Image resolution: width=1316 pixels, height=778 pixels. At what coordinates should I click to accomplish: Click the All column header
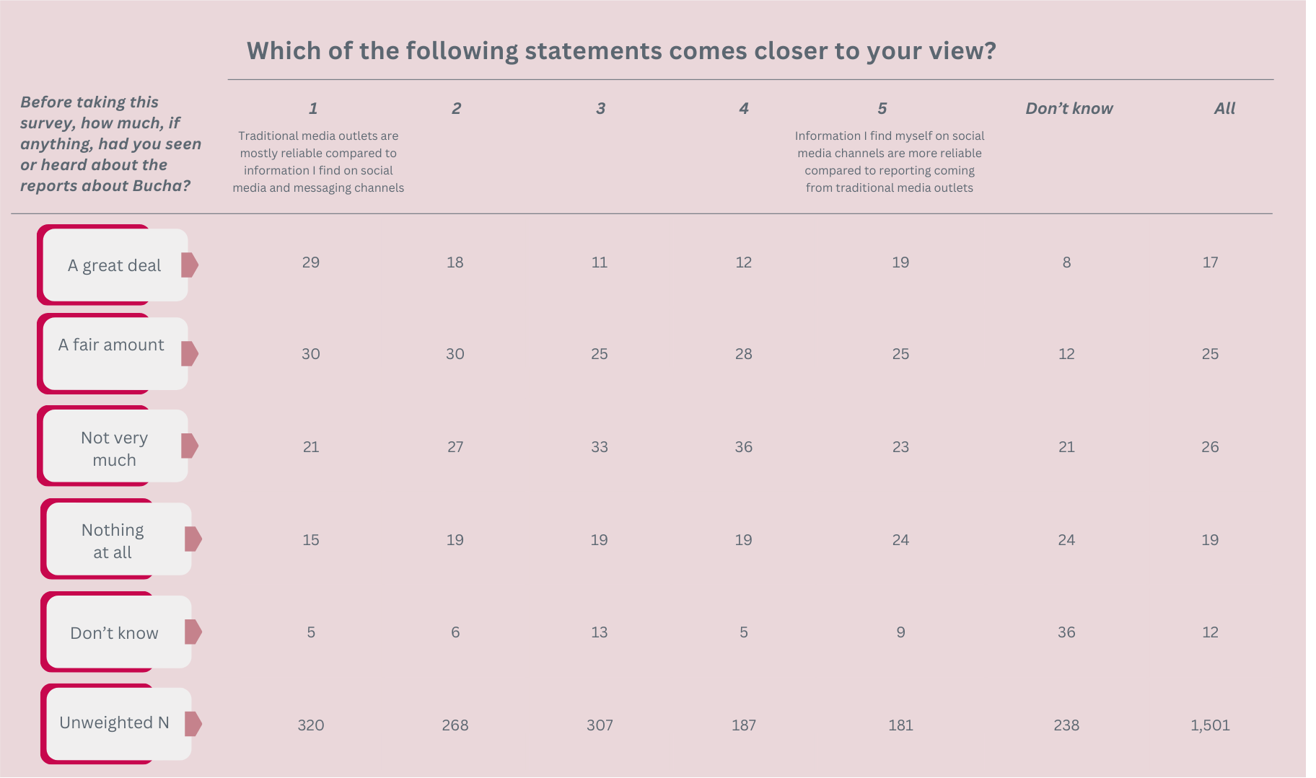[x=1224, y=108]
